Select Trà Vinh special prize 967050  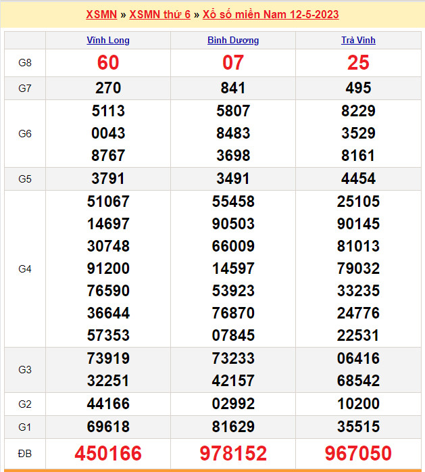pos(358,453)
